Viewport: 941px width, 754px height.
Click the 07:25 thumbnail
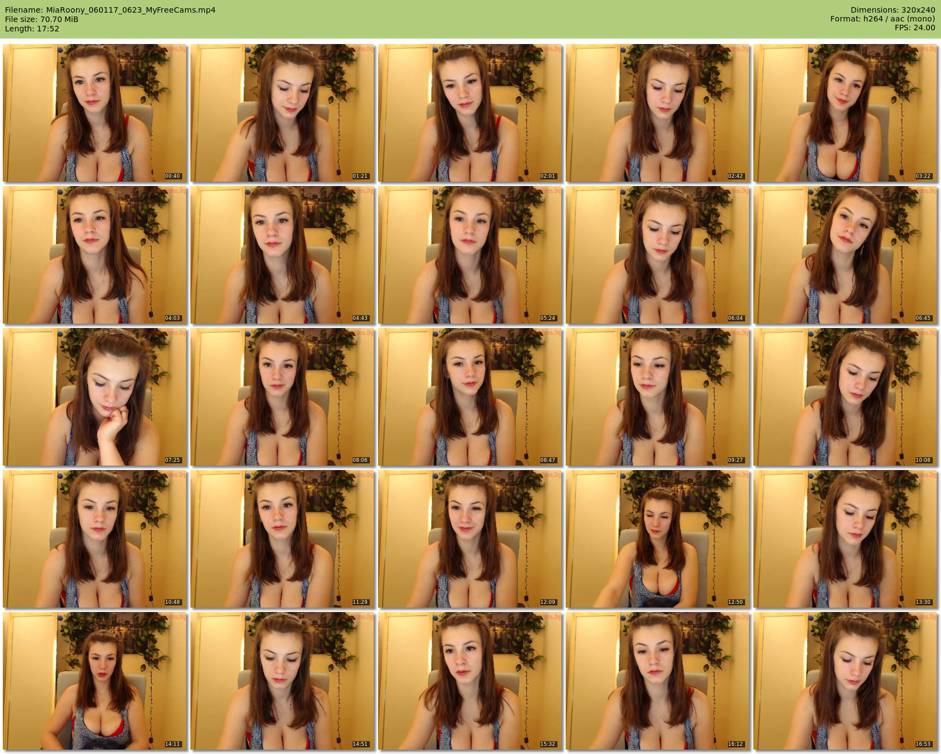(95, 397)
